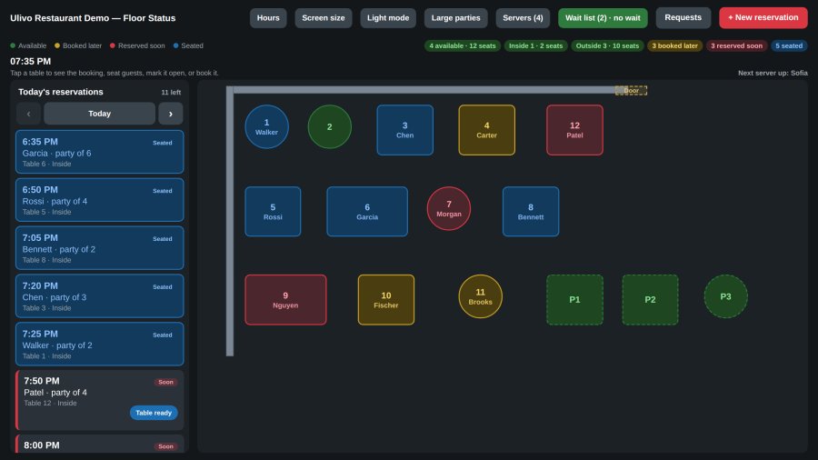Select round patio table P3
The height and width of the screenshot is (460, 818).
(725, 296)
